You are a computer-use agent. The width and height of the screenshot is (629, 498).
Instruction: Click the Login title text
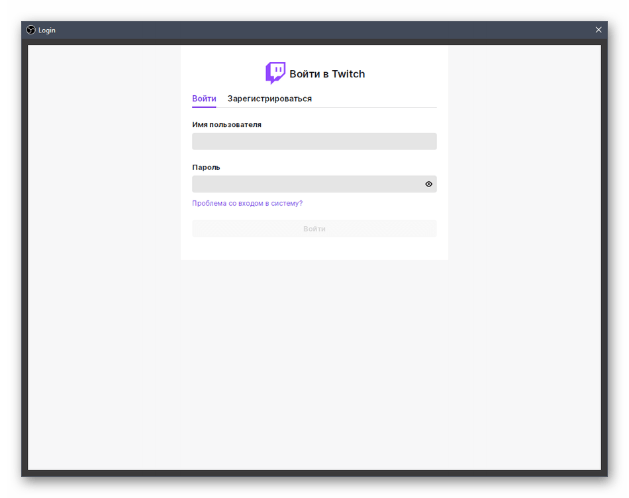click(x=47, y=30)
